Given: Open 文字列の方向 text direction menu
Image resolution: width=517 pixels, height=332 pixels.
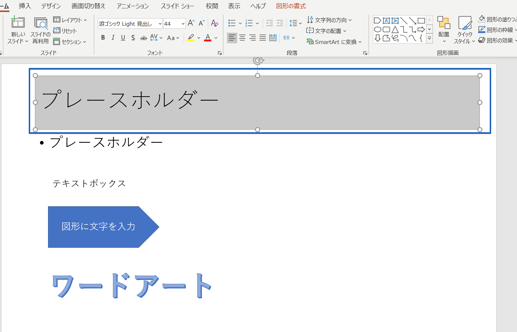Looking at the screenshot, I should tap(329, 20).
